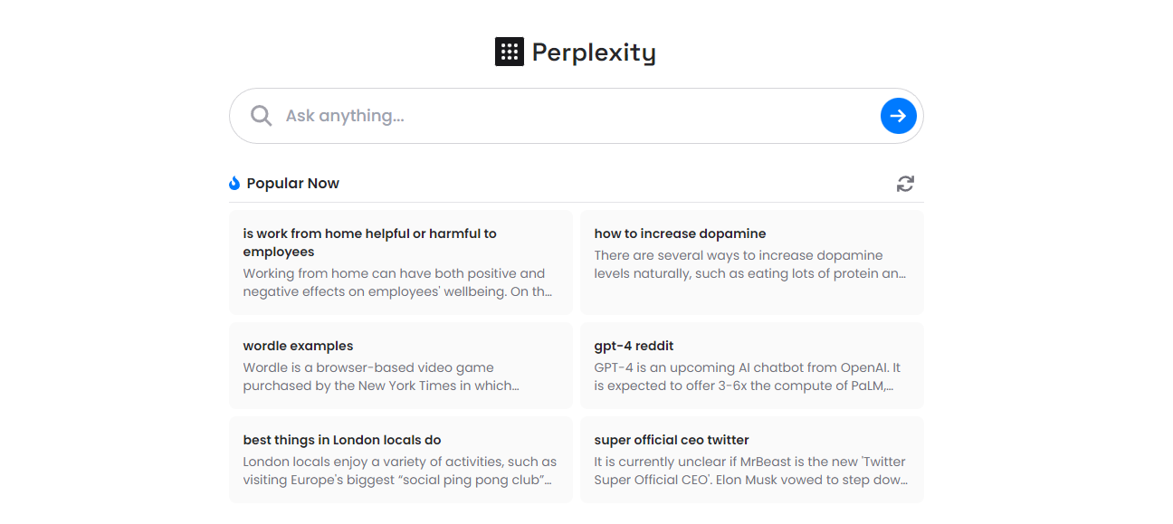Click the grid icon in the Perplexity logo
This screenshot has width=1173, height=524.
[x=510, y=51]
